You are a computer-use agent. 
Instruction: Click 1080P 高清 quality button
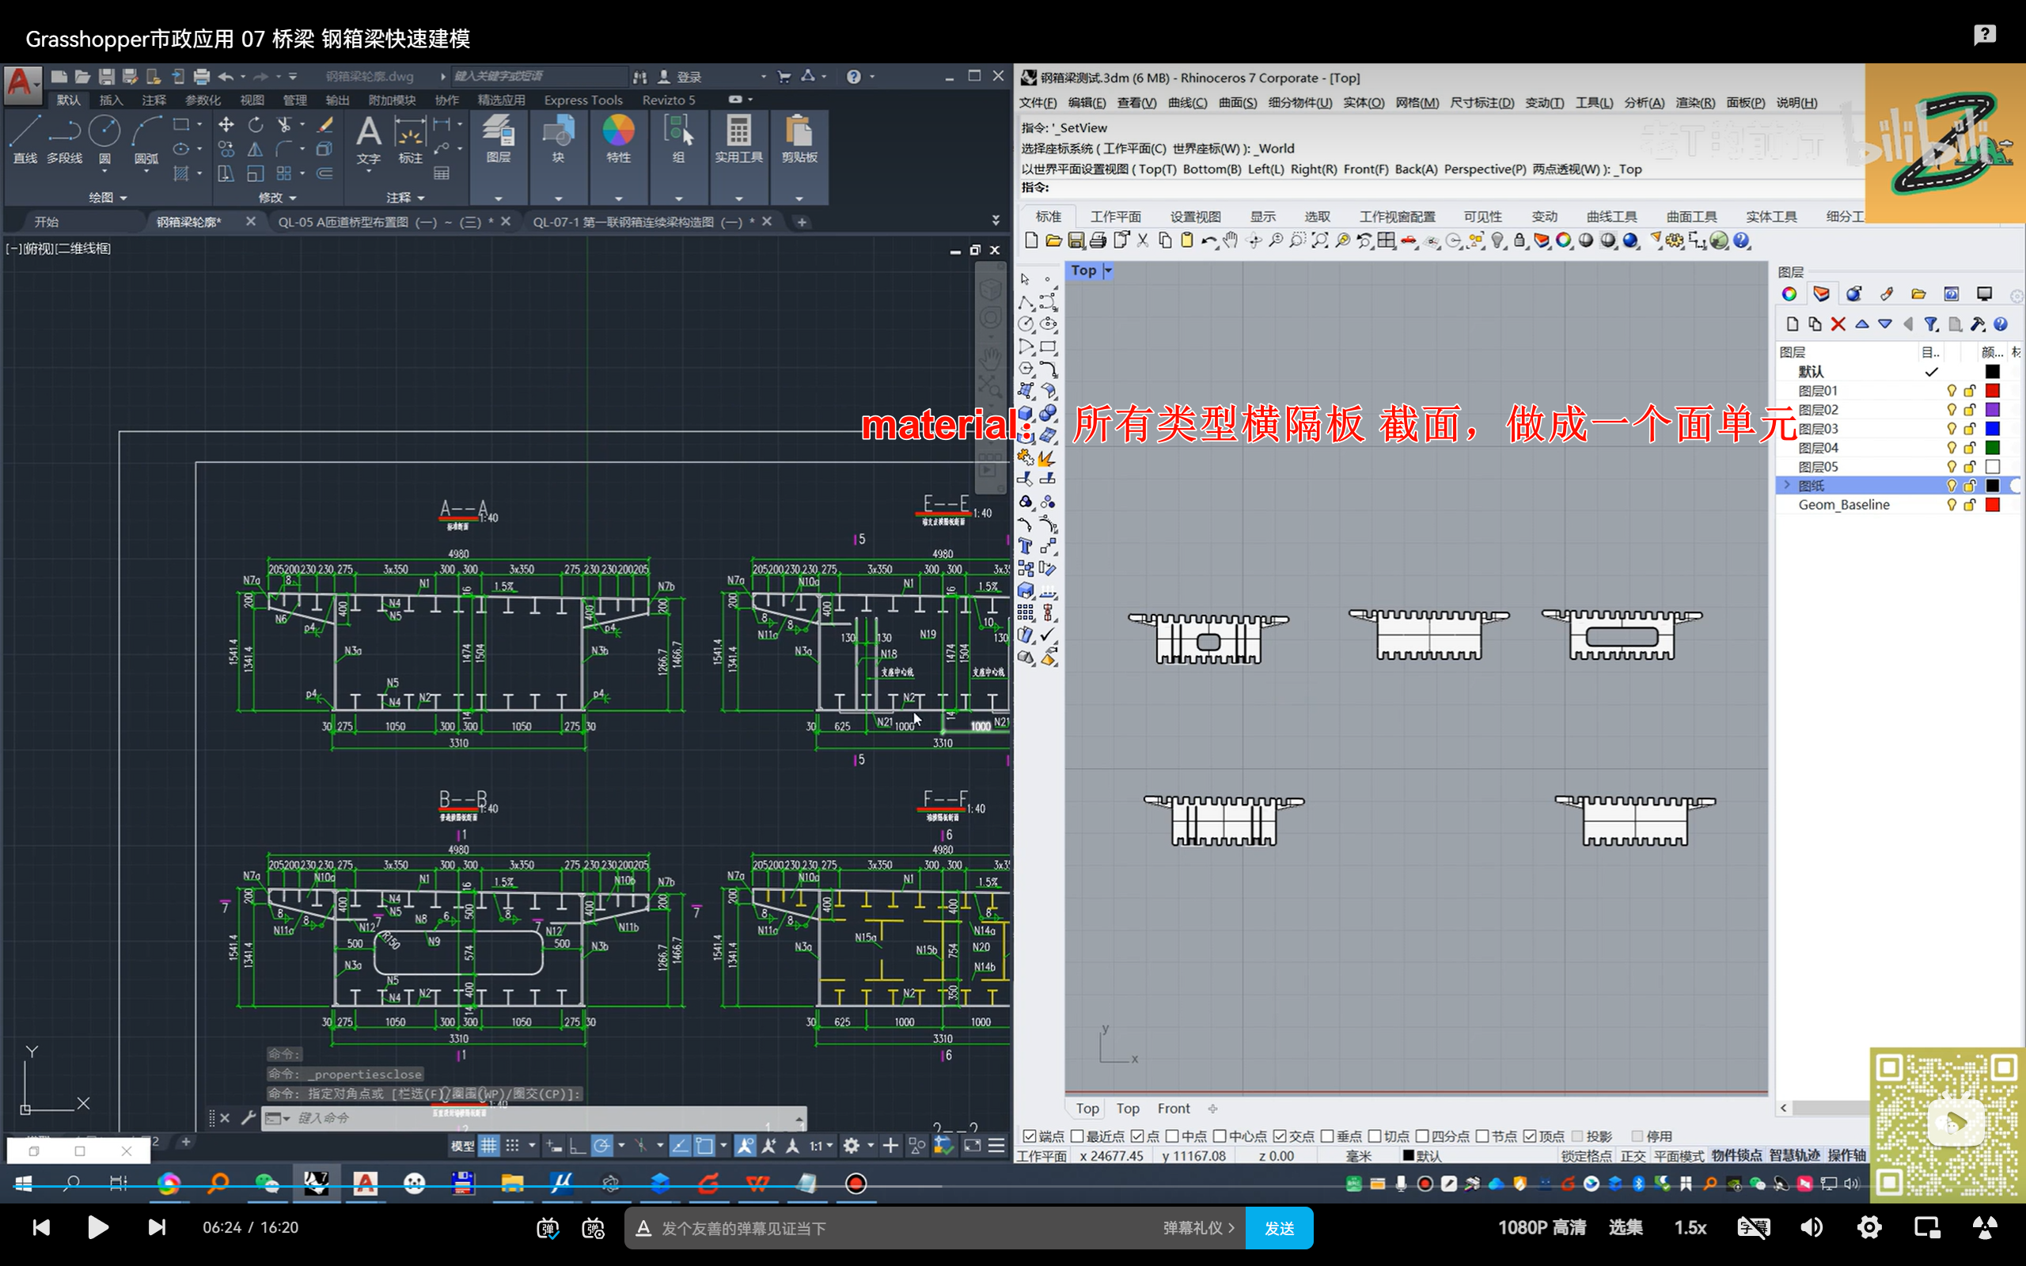[x=1542, y=1227]
